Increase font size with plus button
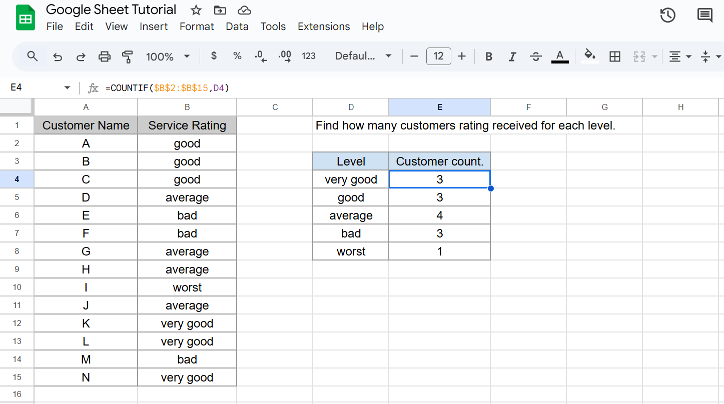The width and height of the screenshot is (724, 404). (462, 56)
